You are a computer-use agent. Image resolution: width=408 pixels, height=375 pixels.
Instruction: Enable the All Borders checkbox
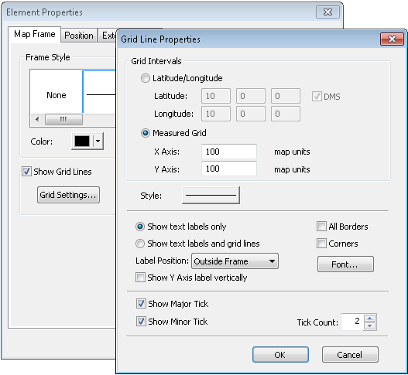[321, 227]
